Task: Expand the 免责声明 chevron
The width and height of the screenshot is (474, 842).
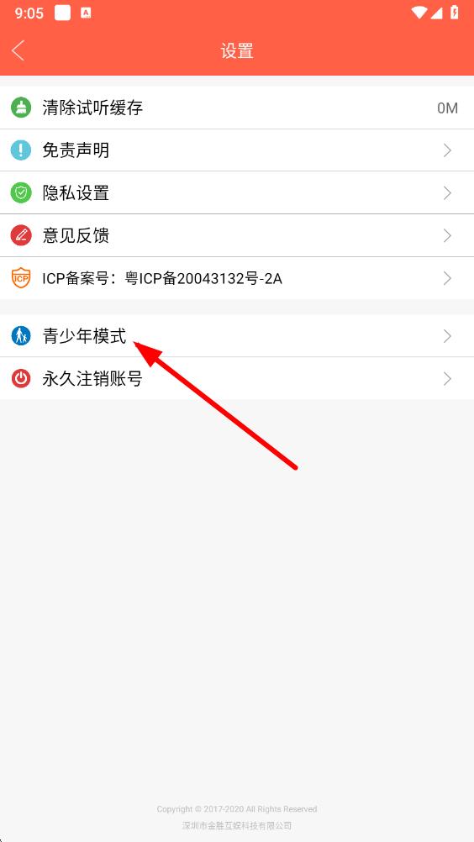Action: 447,150
